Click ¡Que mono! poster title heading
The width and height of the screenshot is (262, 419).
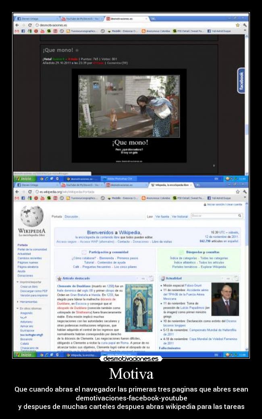[x=58, y=50]
